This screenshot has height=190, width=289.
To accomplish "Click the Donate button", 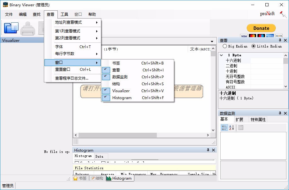I will coord(261,28).
